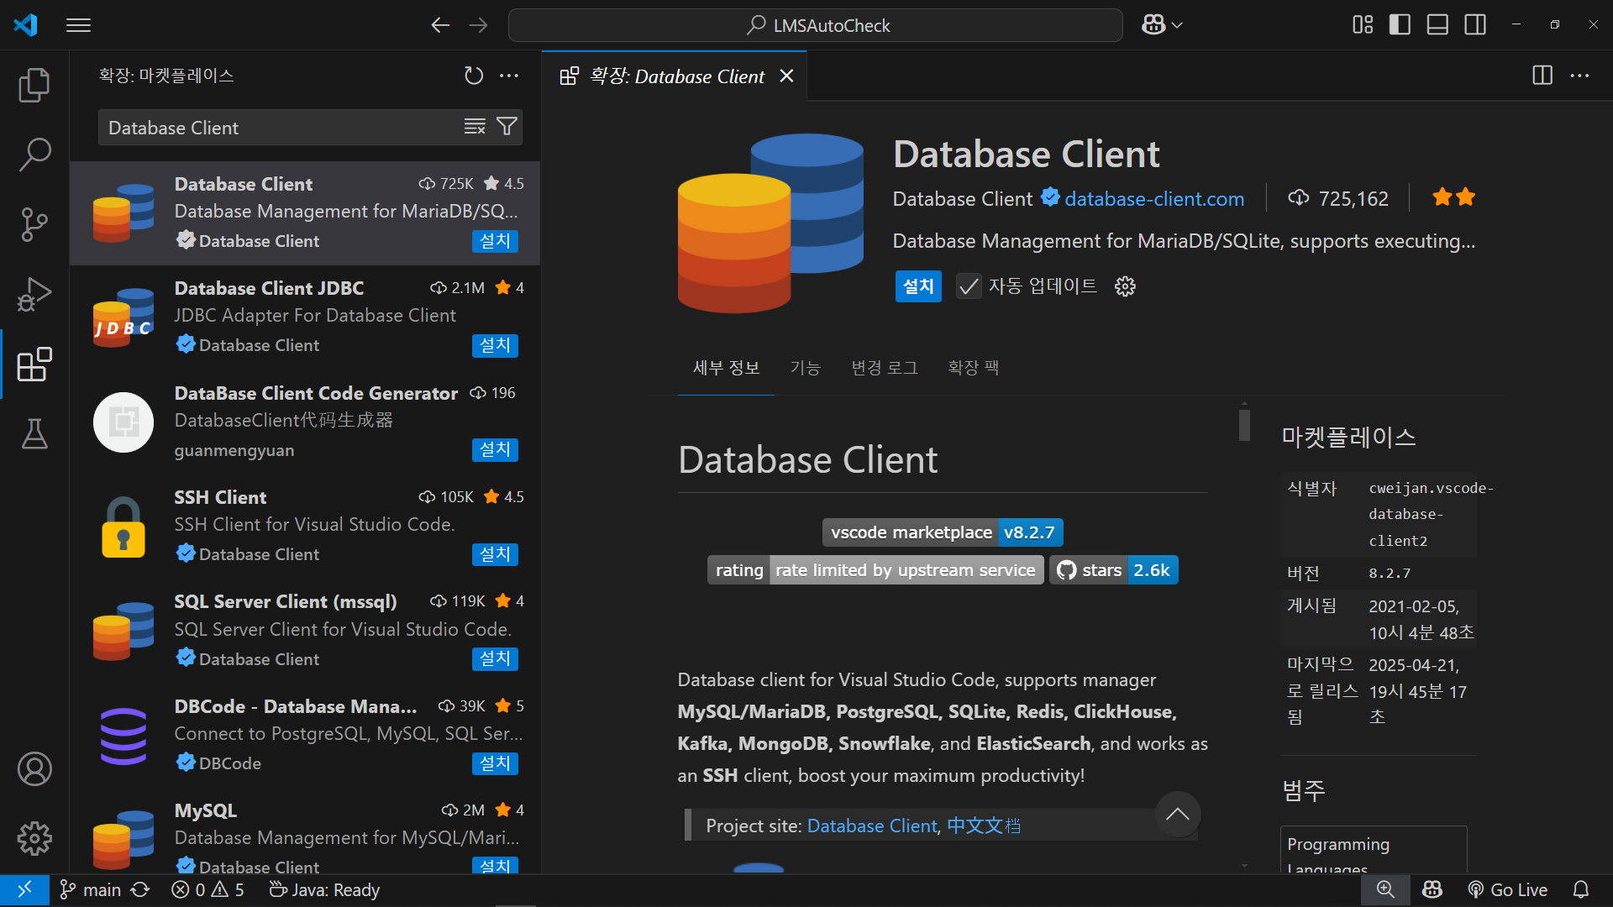Open main branch selector in status bar
Viewport: 1613px width, 907px height.
click(x=91, y=889)
